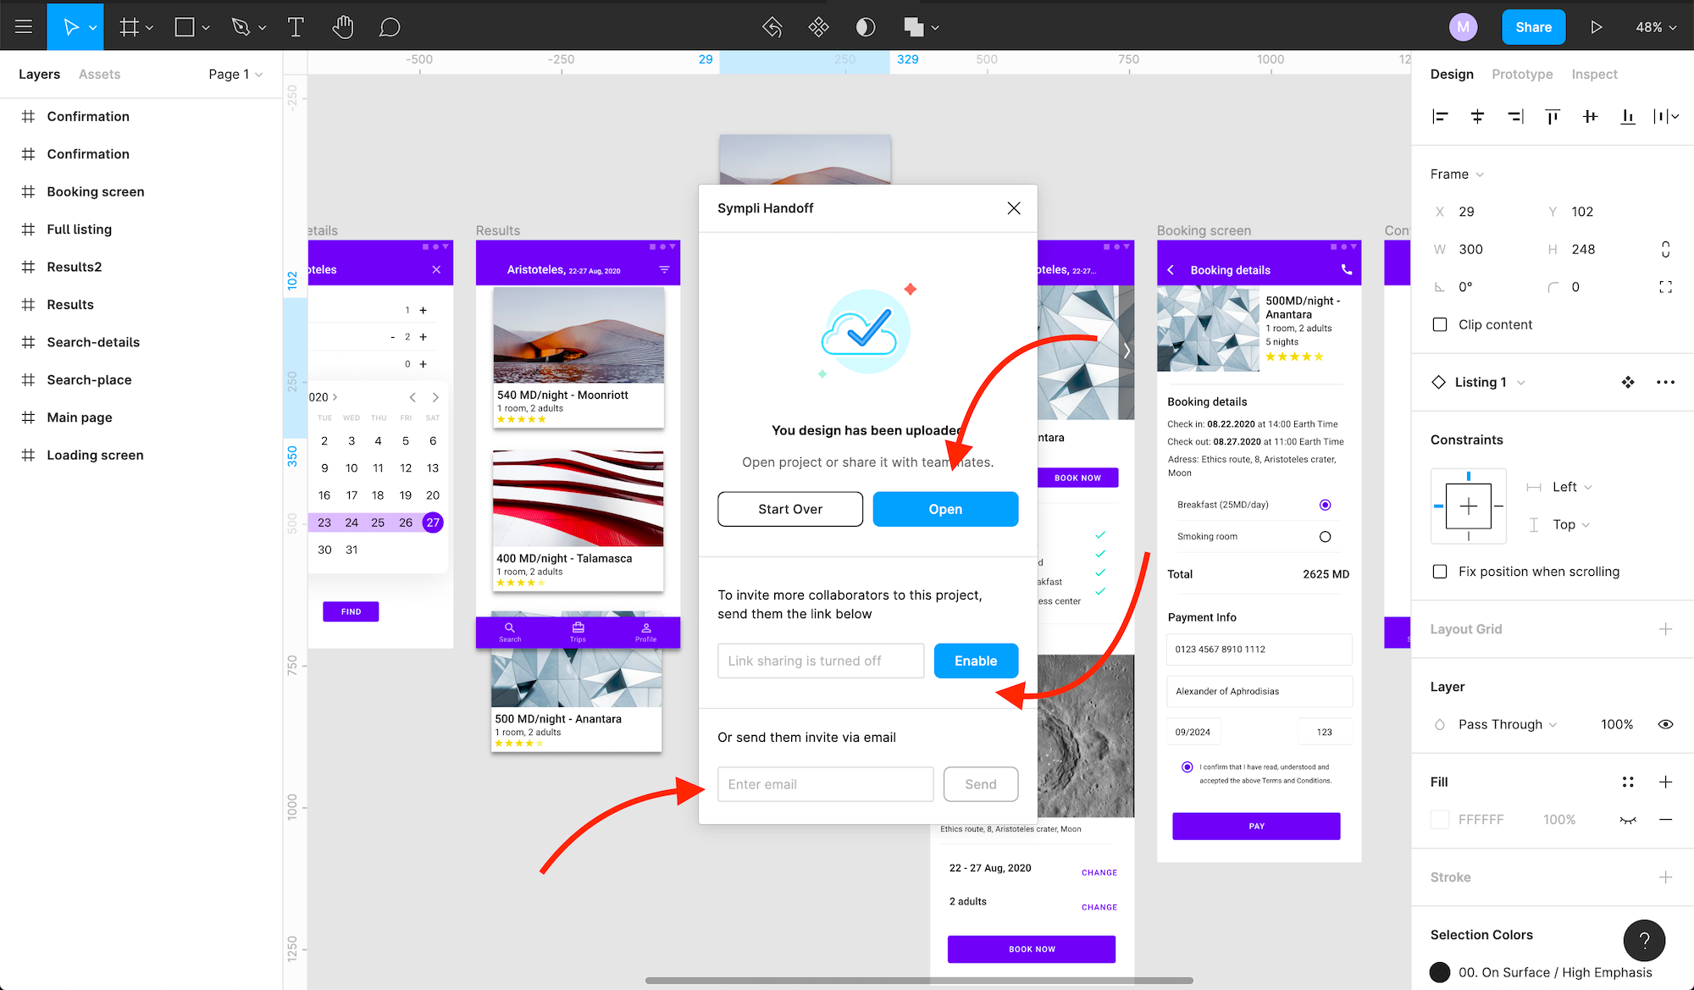Screen dimensions: 1694x990
Task: Present the prototype with play icon
Action: point(1597,27)
